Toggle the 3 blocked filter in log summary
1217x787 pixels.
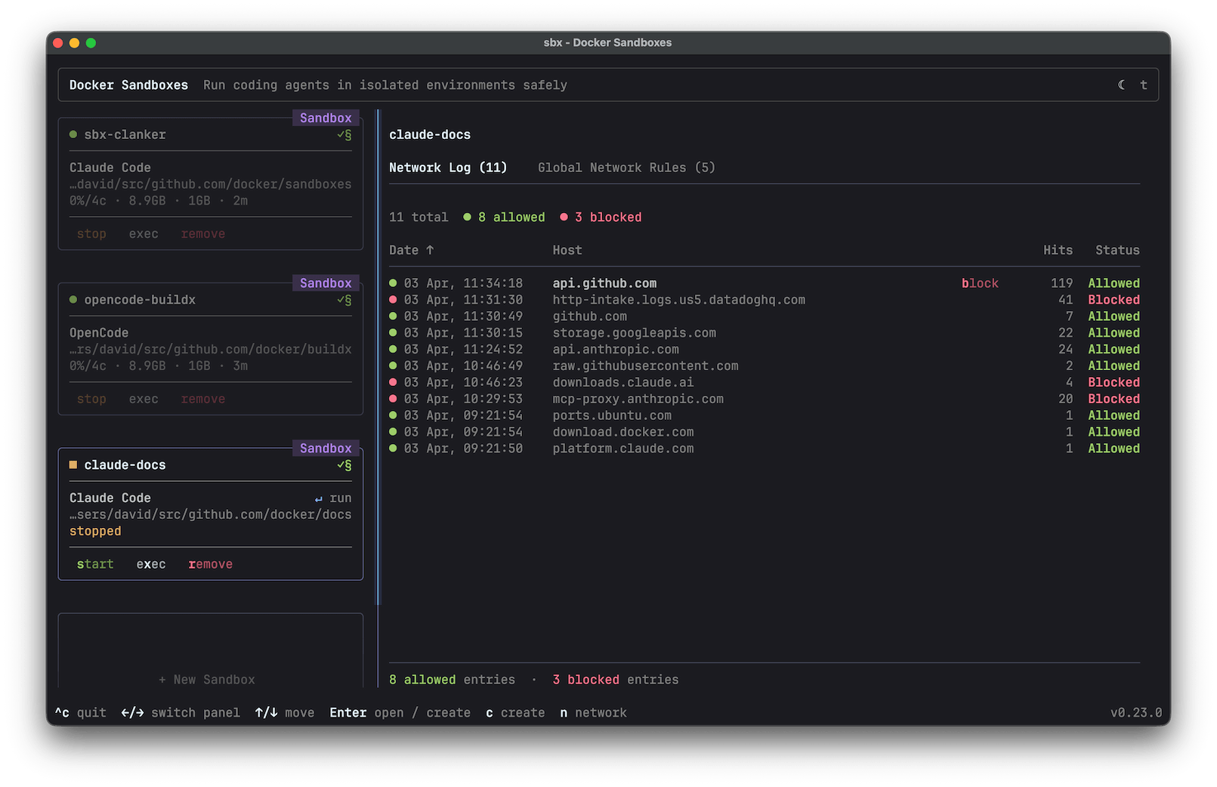tap(601, 217)
